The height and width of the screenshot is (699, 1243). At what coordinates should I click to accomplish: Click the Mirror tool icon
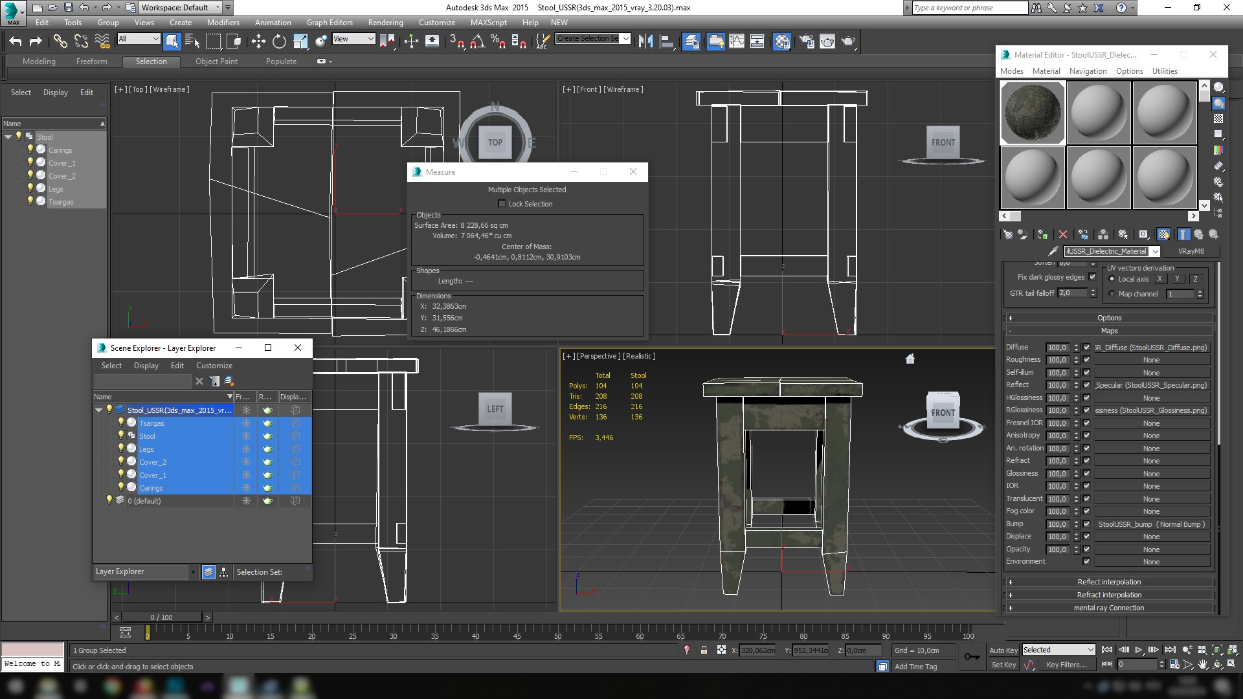[x=645, y=41]
